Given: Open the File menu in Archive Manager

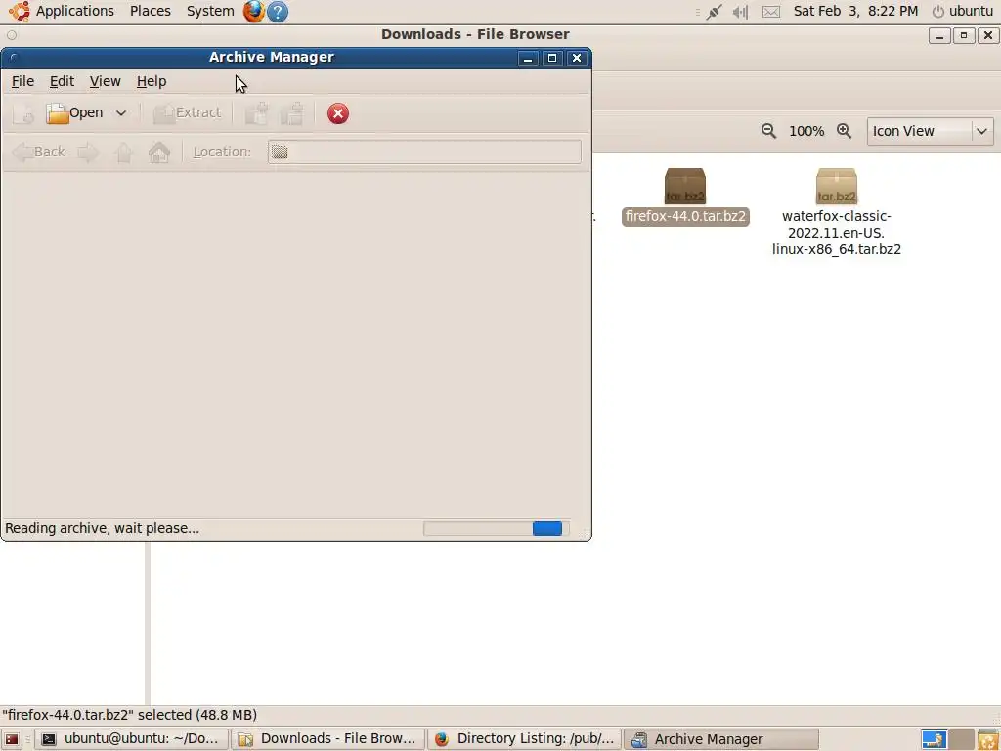Looking at the screenshot, I should (x=22, y=81).
